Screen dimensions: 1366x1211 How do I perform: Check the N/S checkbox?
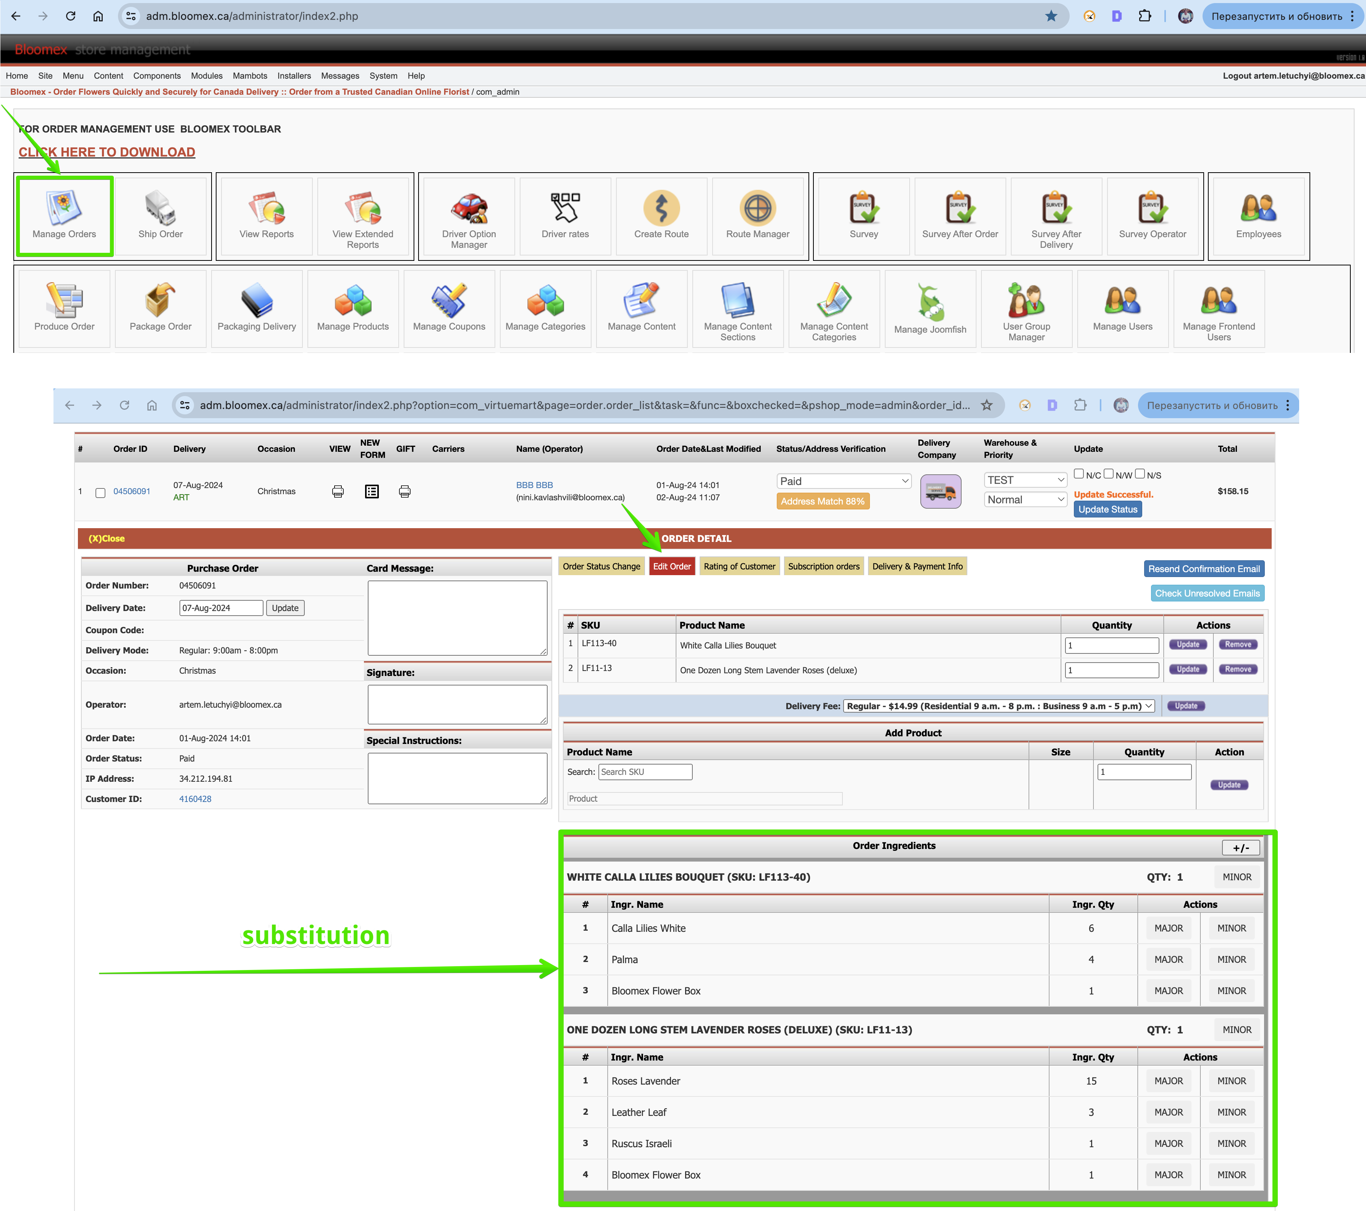[x=1140, y=474]
